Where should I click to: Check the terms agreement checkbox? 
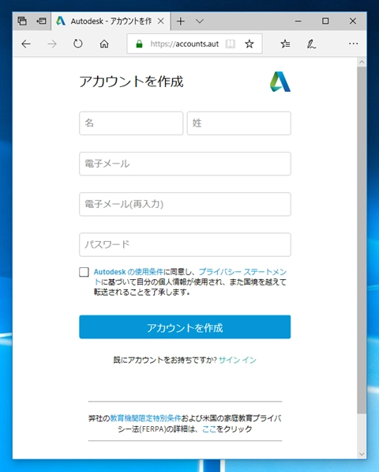pyautogui.click(x=84, y=272)
